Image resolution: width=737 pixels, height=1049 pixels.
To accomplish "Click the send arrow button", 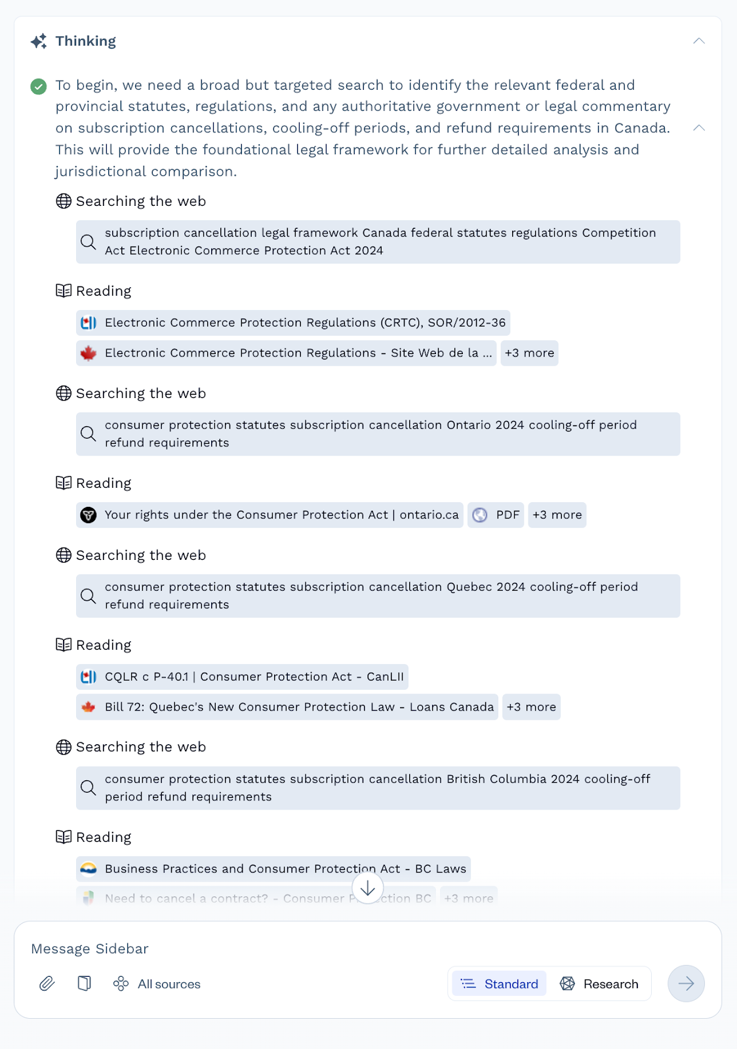I will (x=686, y=983).
